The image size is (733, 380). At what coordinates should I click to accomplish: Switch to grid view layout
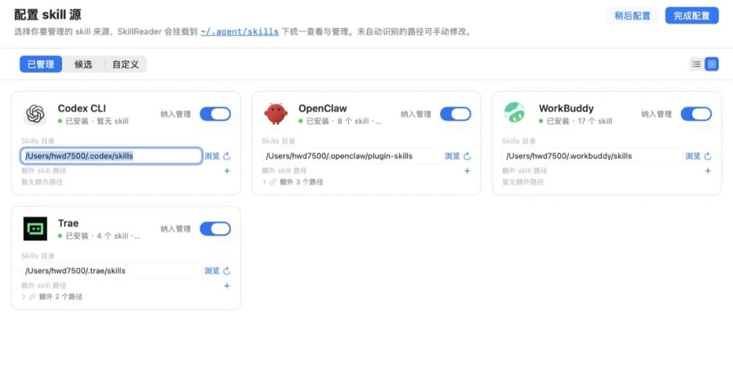pyautogui.click(x=711, y=64)
